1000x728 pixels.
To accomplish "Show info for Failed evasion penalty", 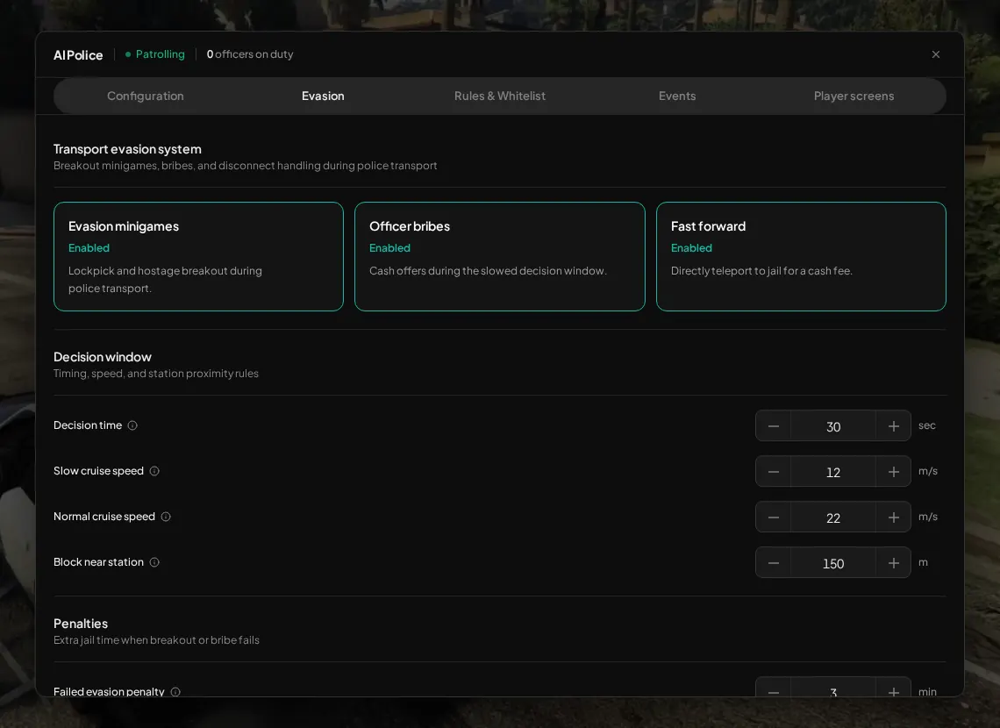I will (175, 692).
